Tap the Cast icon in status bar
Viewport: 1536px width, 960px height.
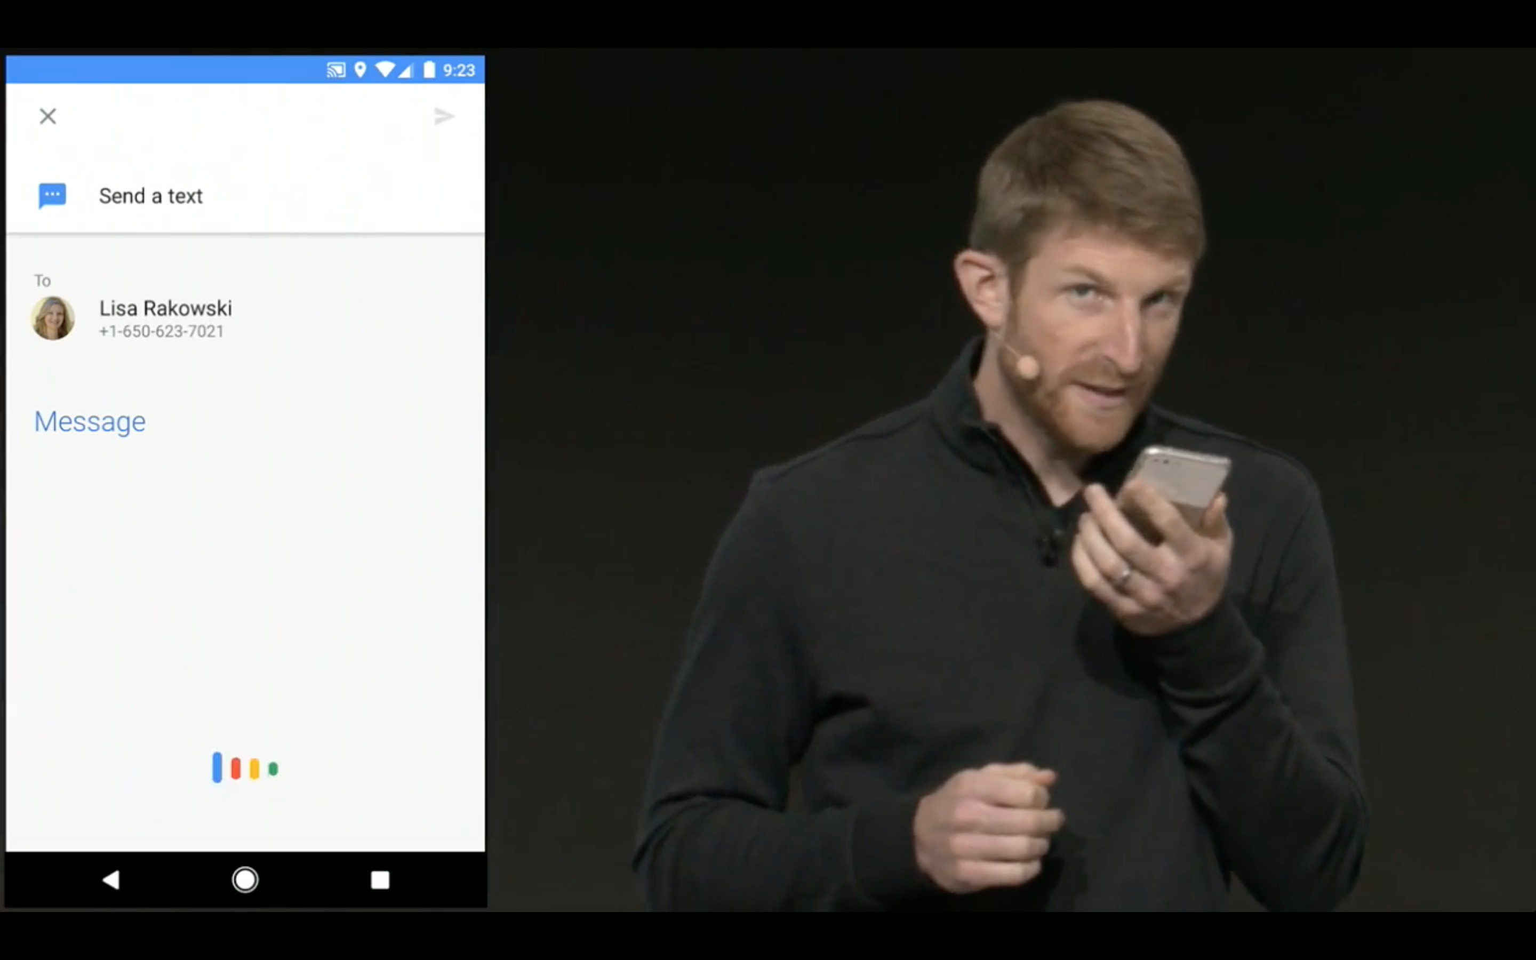pos(335,70)
